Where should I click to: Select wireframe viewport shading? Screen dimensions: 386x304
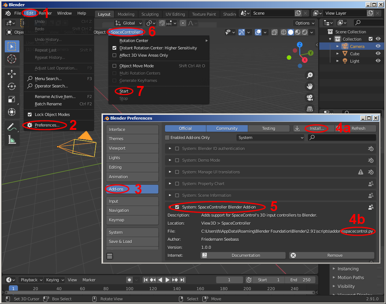(284, 32)
